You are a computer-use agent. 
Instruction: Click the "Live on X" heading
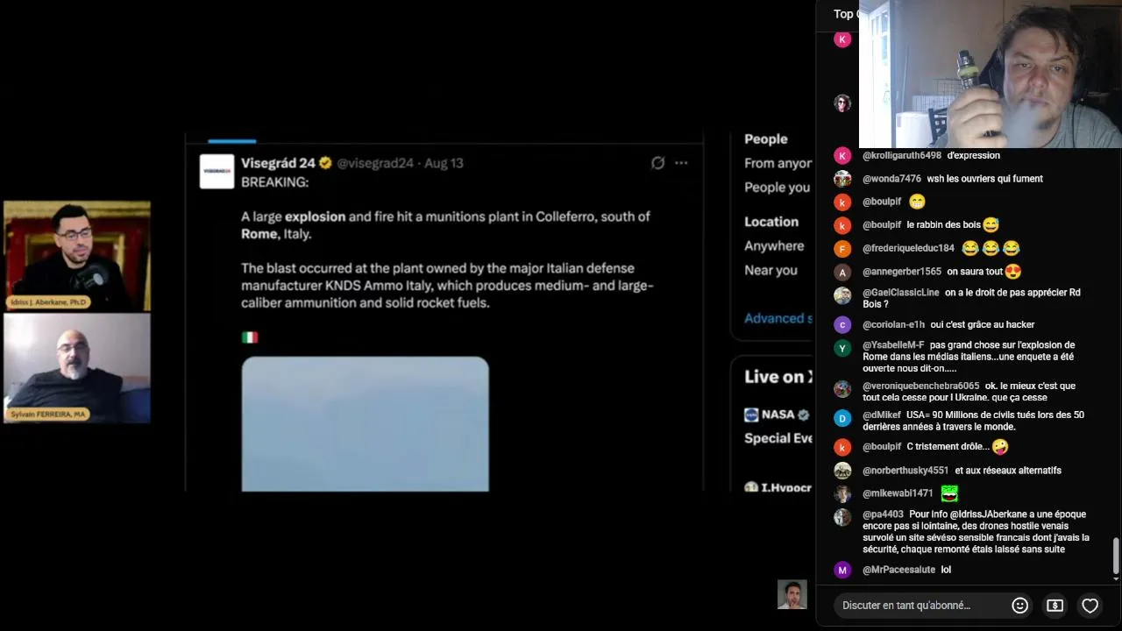pyautogui.click(x=778, y=377)
